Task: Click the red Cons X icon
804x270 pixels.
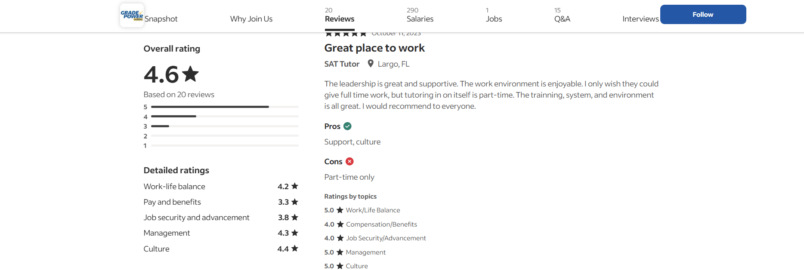Action: pyautogui.click(x=349, y=161)
